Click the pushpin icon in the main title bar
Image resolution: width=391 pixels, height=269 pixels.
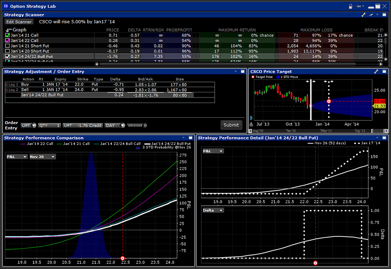pos(358,7)
